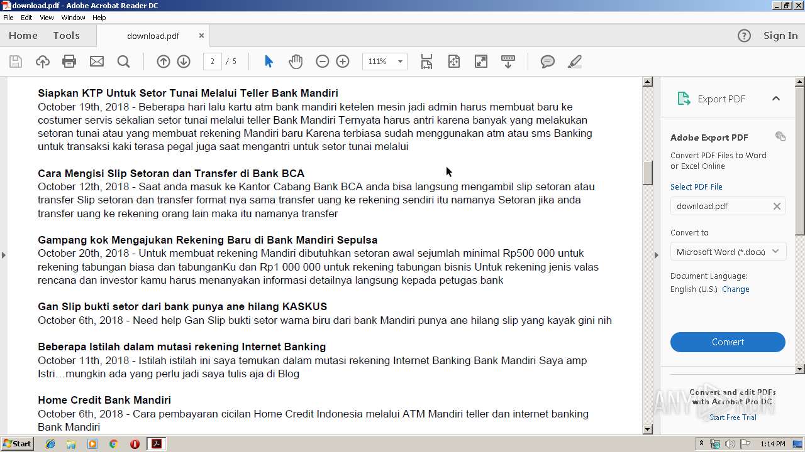Screen dimensions: 805x452
Task: Click the fit to one full page icon
Action: click(x=454, y=62)
